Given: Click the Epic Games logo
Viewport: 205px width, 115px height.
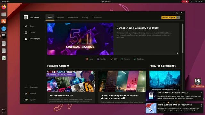Looking at the screenshot, I should (x=26, y=17).
